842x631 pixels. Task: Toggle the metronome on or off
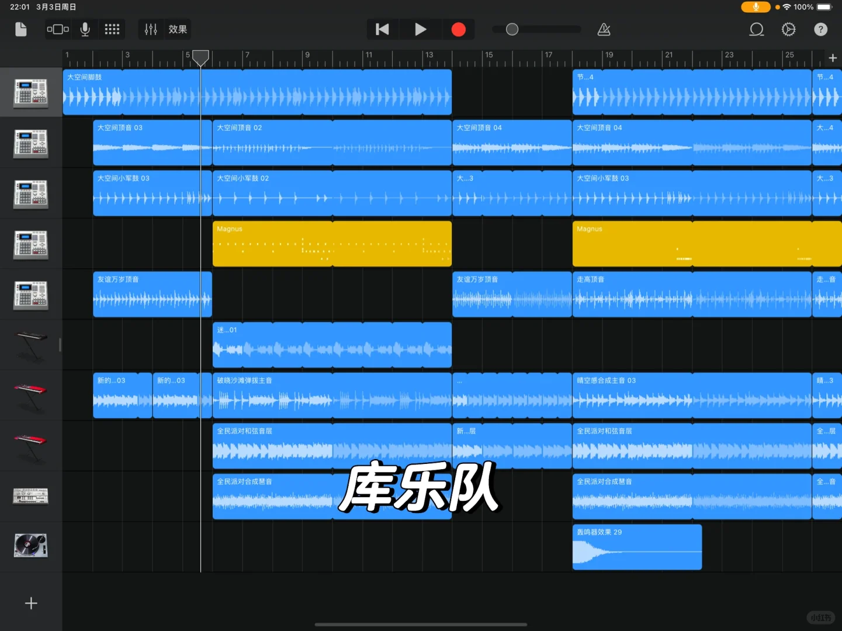coord(604,29)
